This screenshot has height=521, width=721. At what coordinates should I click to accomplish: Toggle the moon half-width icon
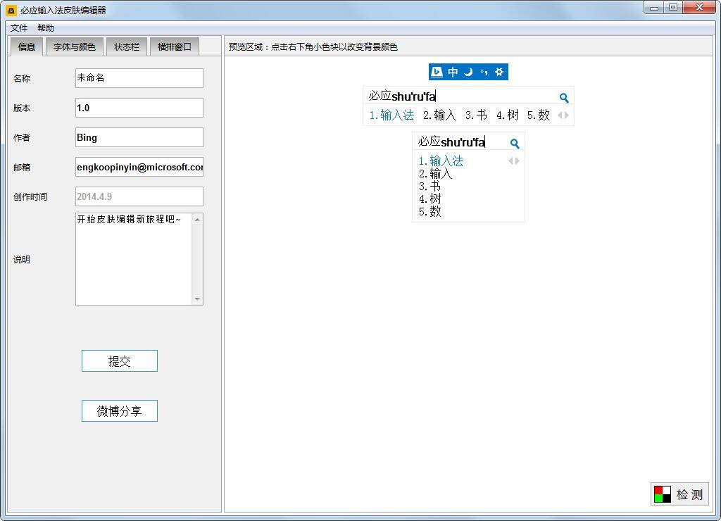(468, 72)
